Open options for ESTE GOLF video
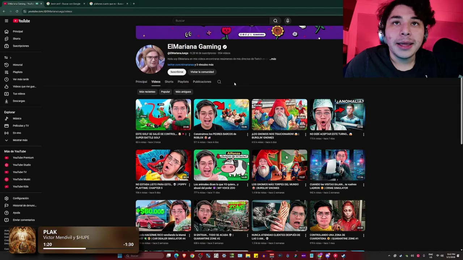Viewport: 463px width, 260px height. (190, 134)
